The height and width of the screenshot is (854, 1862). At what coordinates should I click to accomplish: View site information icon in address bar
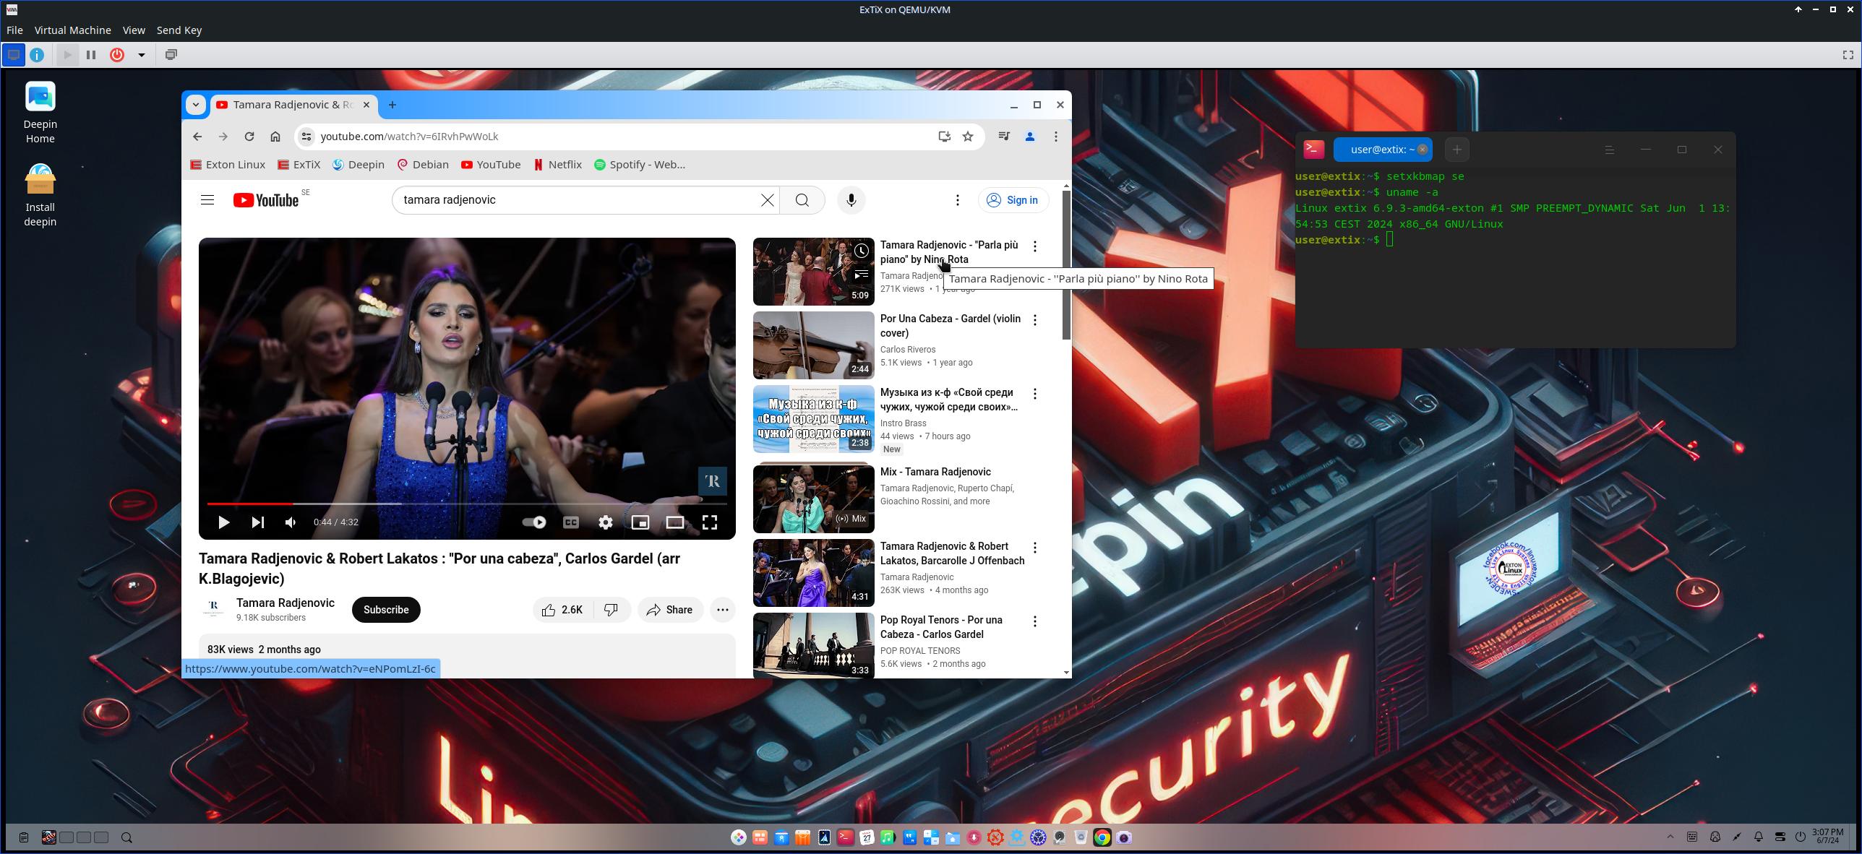click(306, 137)
